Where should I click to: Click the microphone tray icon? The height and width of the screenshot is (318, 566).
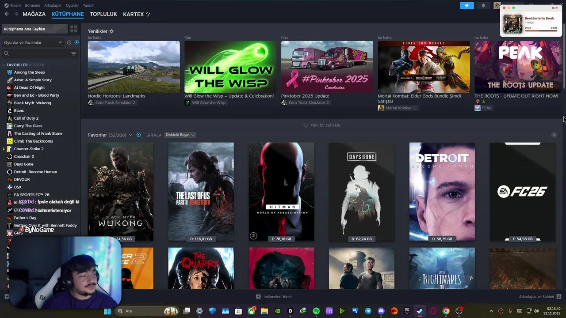pos(510,311)
